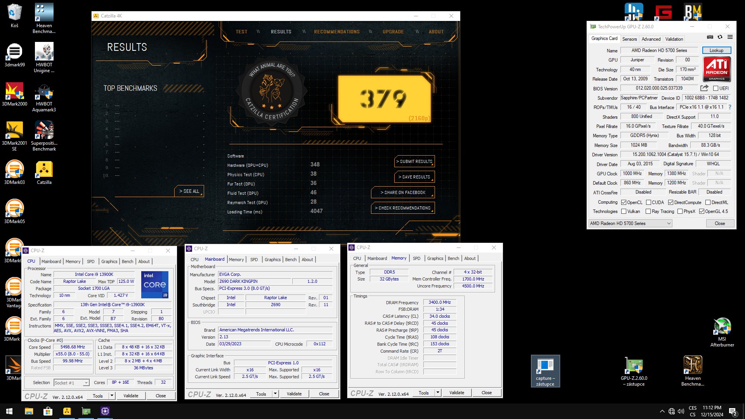Launch HWBOT Unigine desktop shortcut
745x419 pixels.
(x=44, y=57)
